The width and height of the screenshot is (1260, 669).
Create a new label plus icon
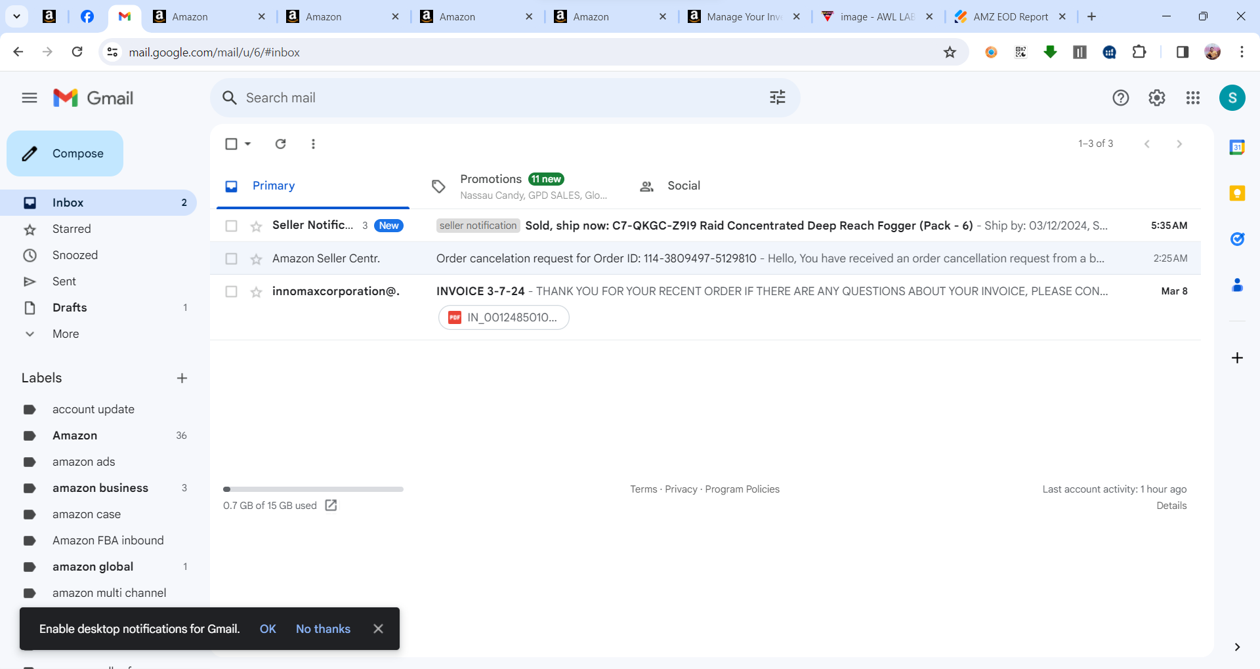[x=182, y=378]
